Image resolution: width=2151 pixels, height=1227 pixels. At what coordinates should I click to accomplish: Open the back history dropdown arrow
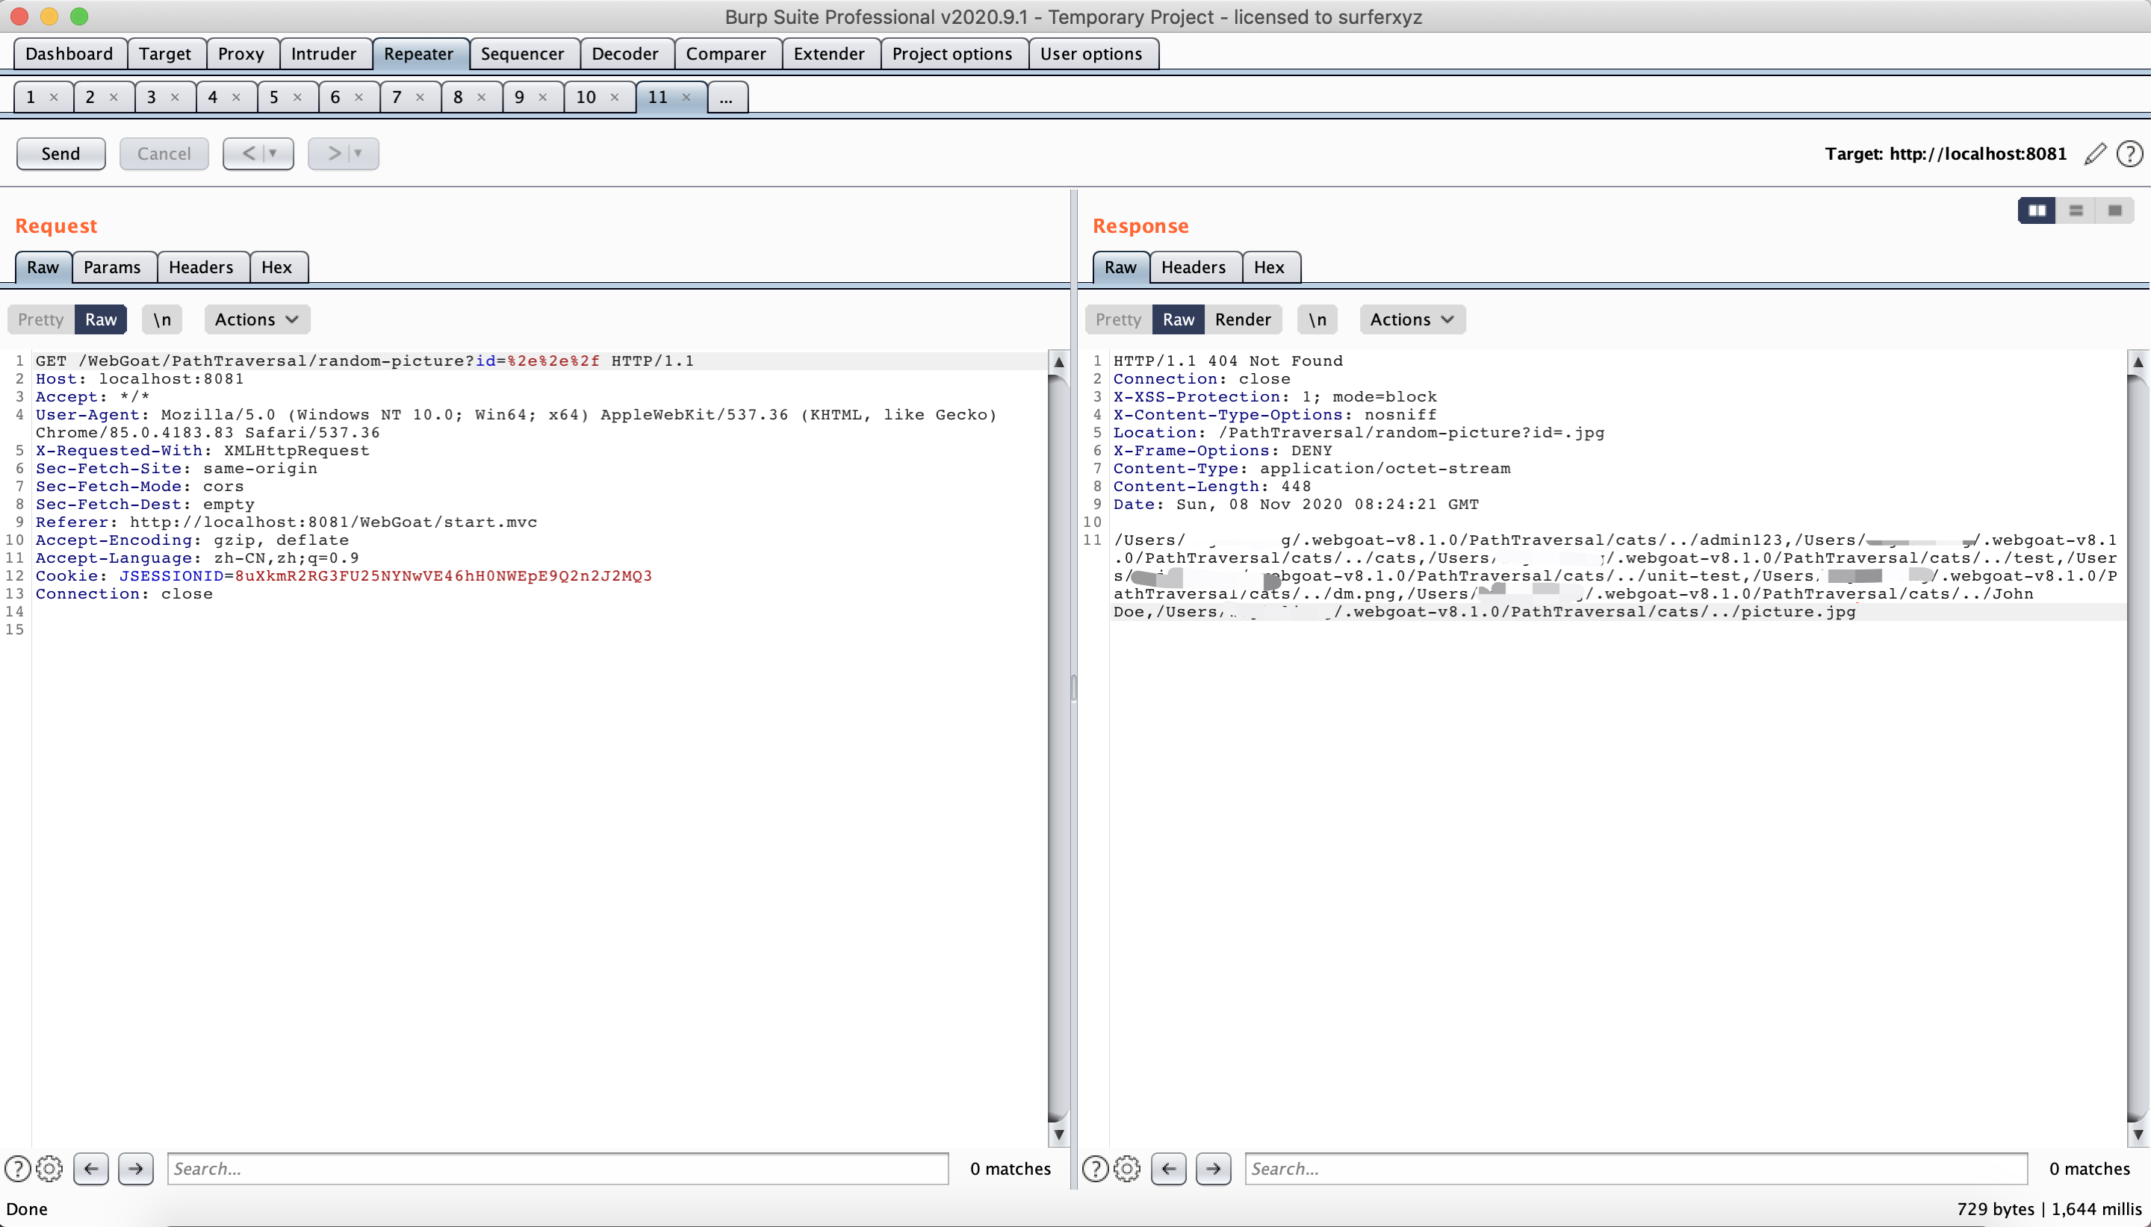click(x=273, y=154)
